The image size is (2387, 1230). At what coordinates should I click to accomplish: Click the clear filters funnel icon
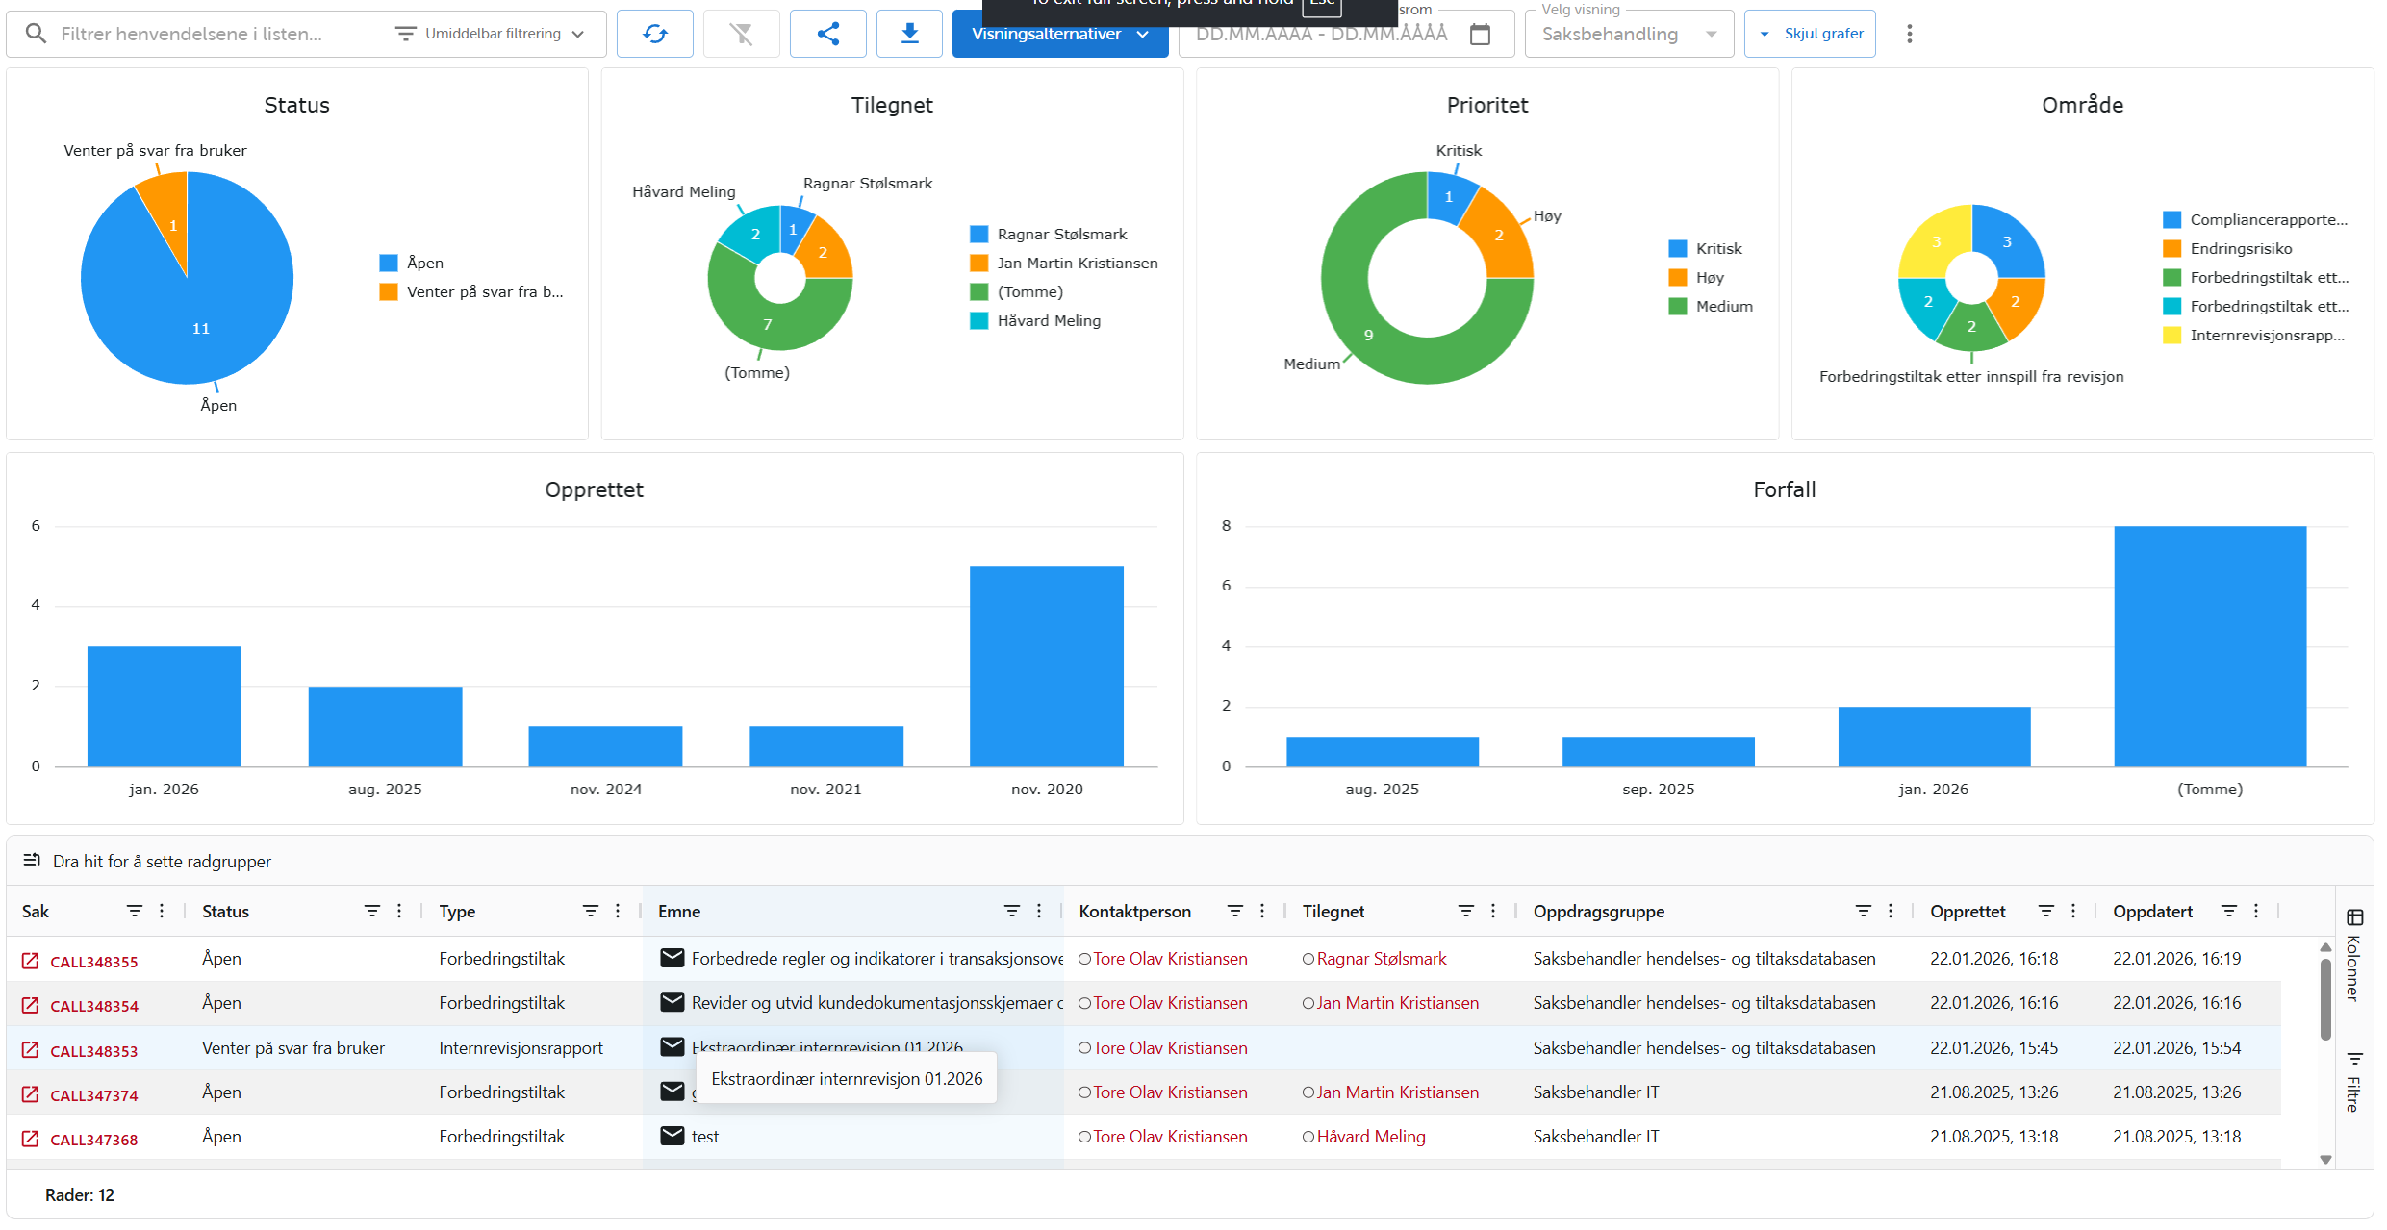click(741, 35)
